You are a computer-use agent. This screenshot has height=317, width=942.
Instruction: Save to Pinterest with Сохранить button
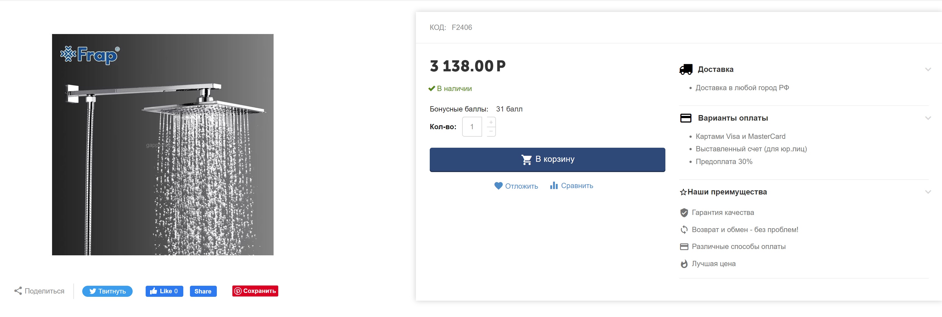(255, 291)
